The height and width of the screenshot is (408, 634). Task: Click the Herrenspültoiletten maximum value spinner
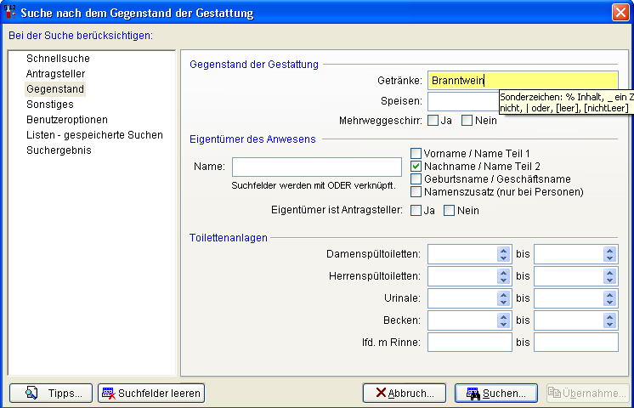coord(610,276)
